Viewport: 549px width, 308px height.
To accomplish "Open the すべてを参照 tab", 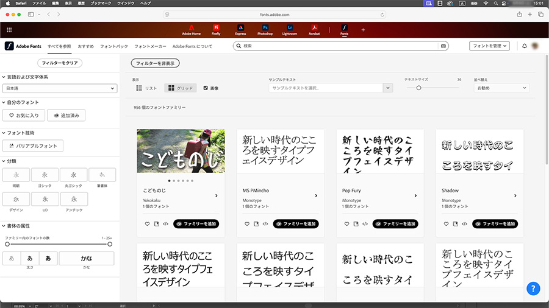I will tap(59, 46).
